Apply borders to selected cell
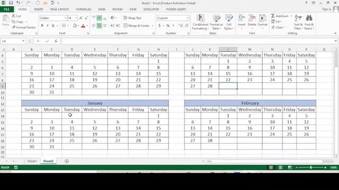 pyautogui.click(x=64, y=26)
